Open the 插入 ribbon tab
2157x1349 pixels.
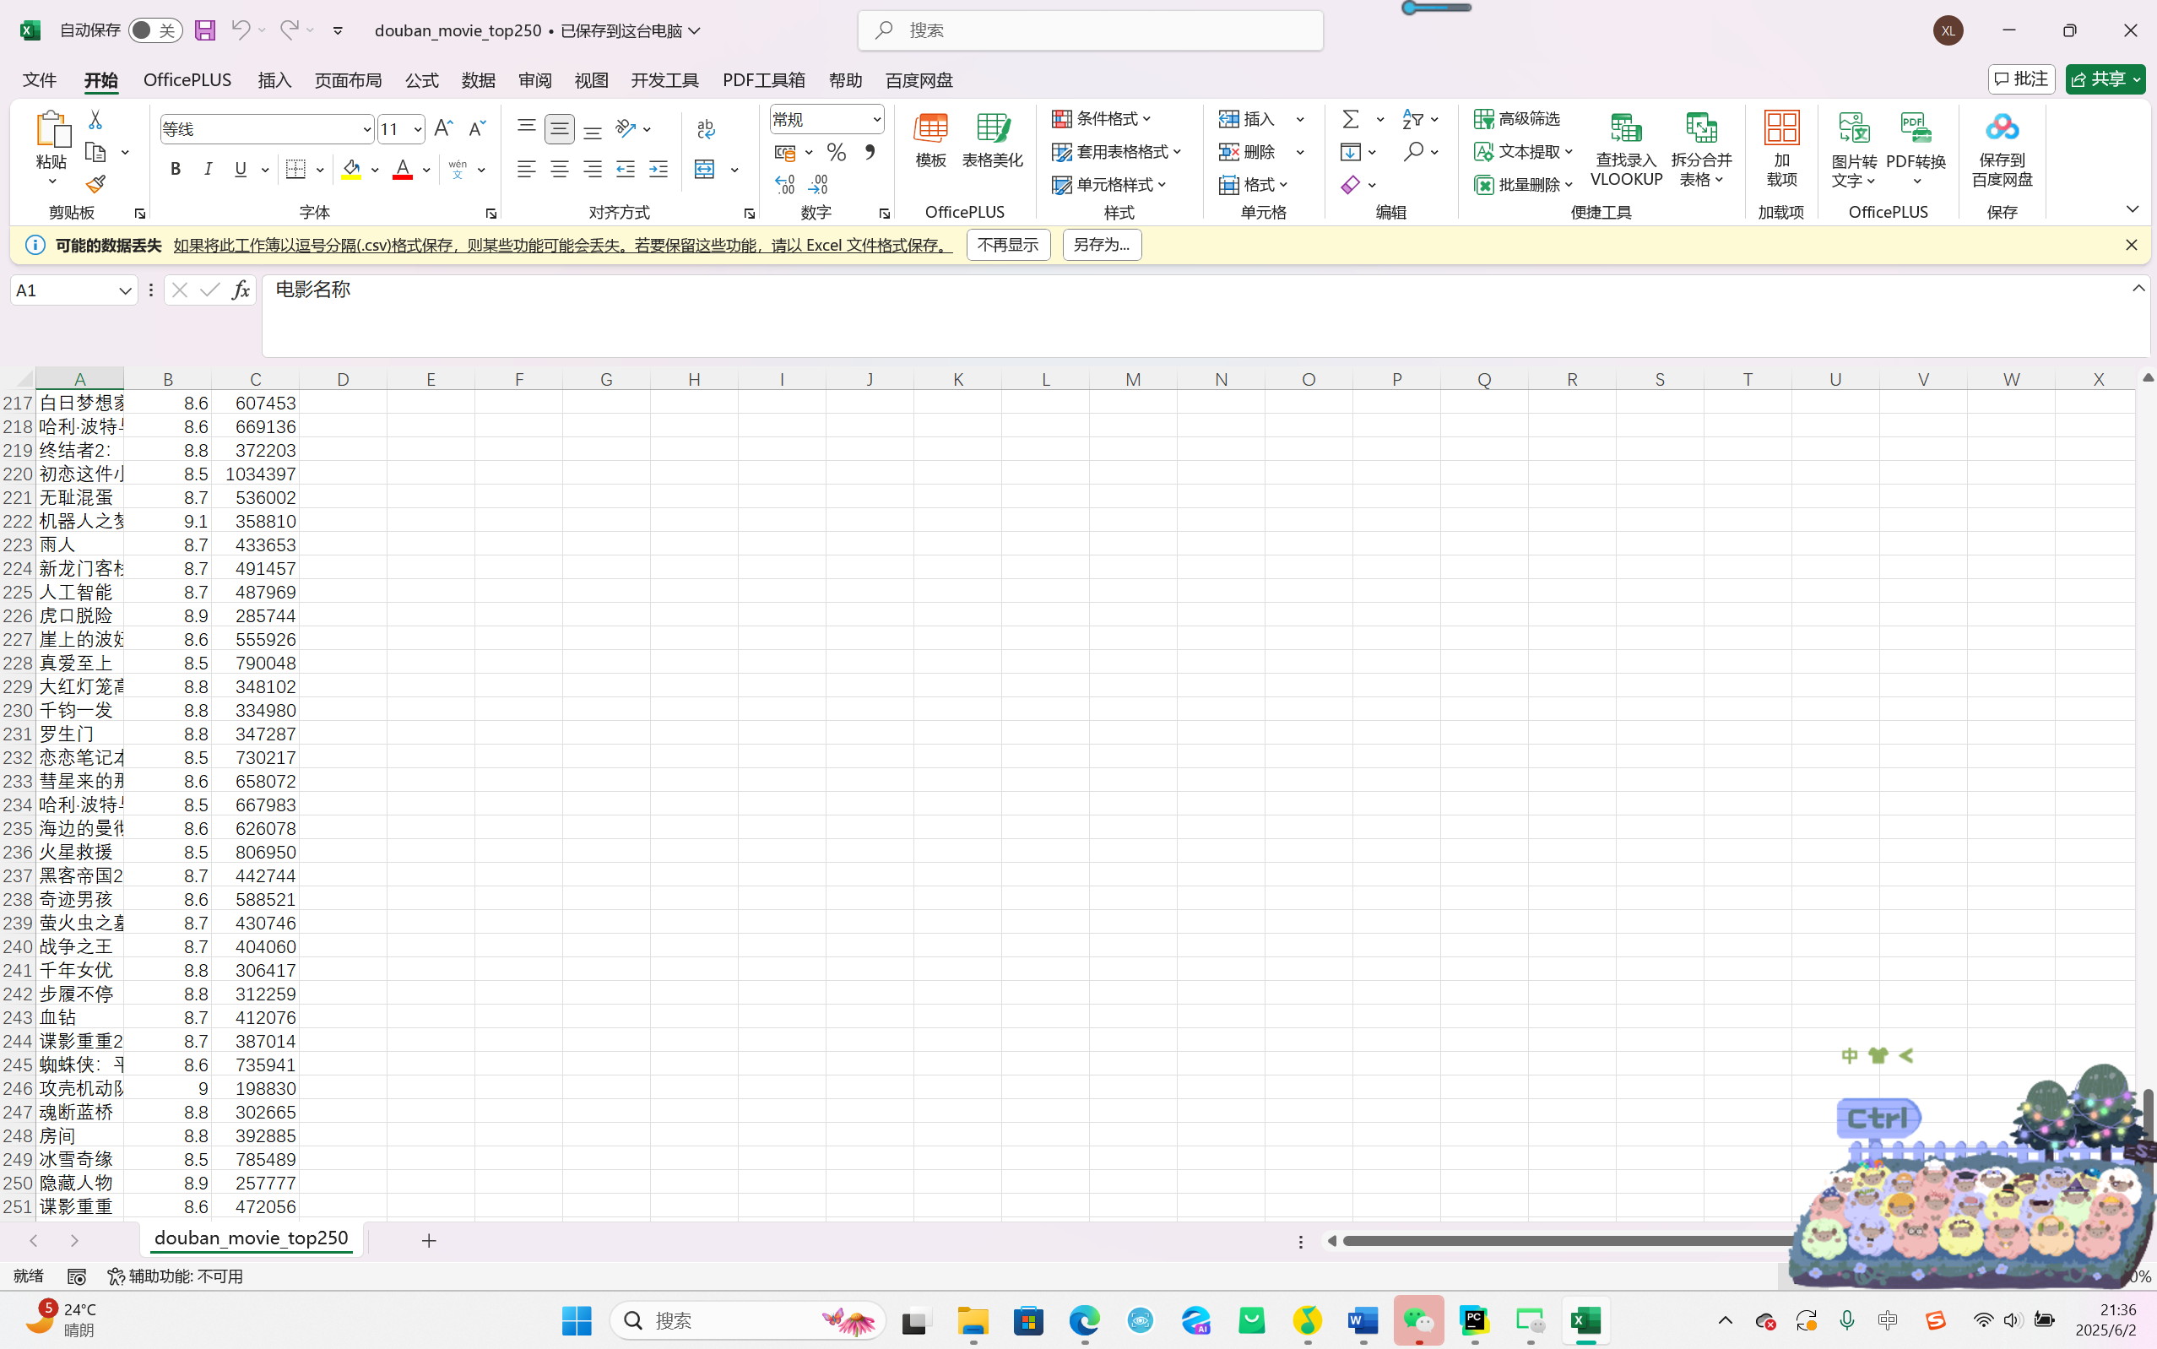click(x=274, y=80)
